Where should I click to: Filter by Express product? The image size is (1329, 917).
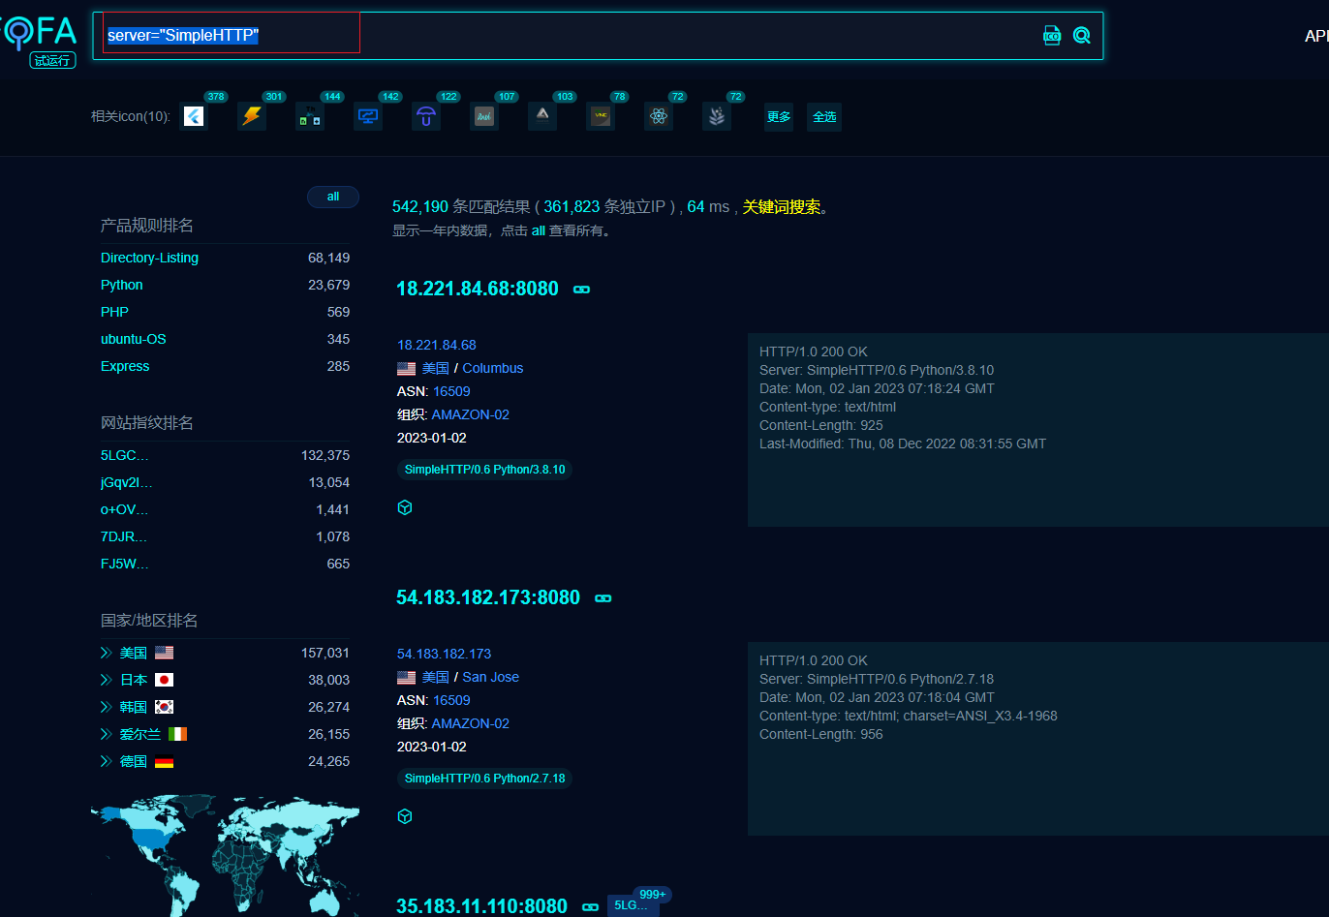pos(125,366)
